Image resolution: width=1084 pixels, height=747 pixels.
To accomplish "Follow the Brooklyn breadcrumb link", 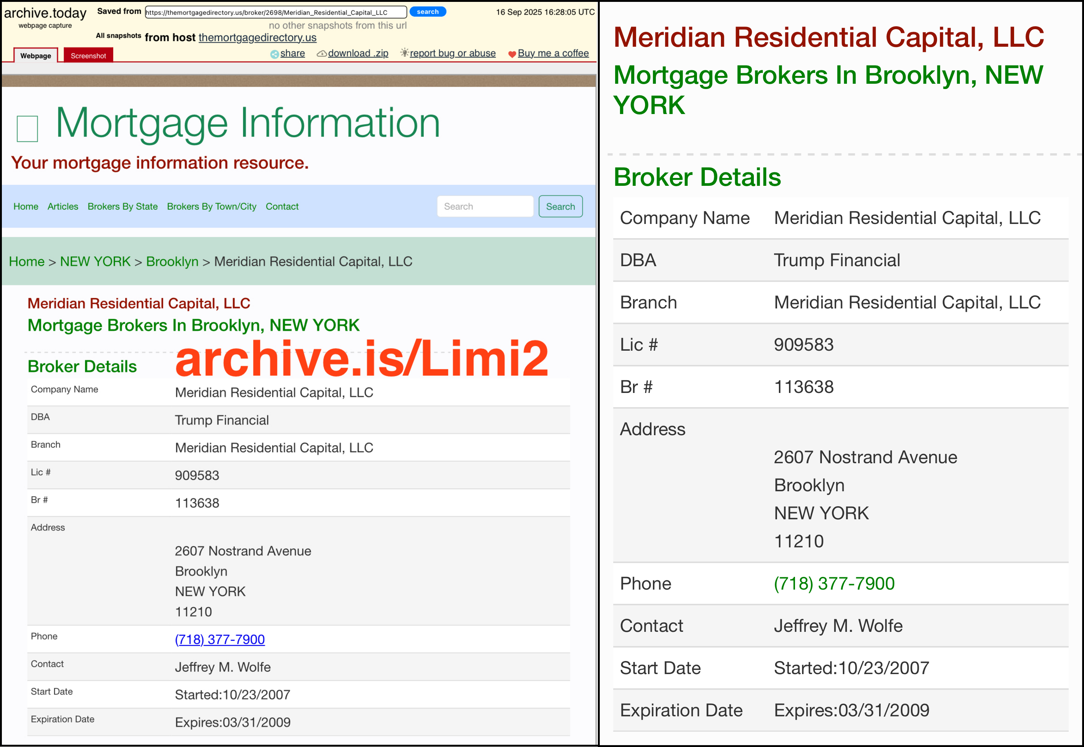I will coord(172,262).
